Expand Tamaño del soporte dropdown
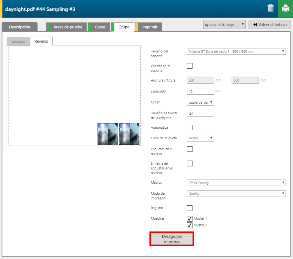 point(236,51)
